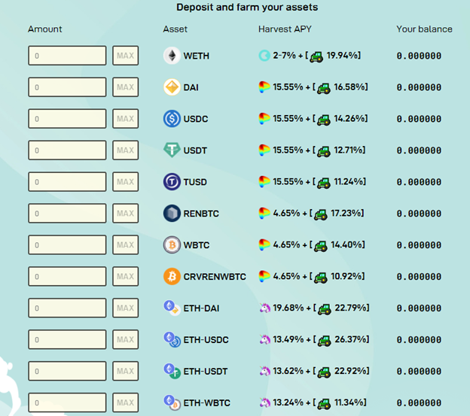This screenshot has width=470, height=416.
Task: Click MAX button for CRVRENWBTC
Action: [126, 276]
